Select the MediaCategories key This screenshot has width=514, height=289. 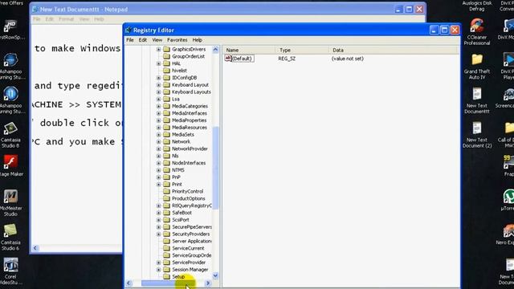pyautogui.click(x=190, y=106)
